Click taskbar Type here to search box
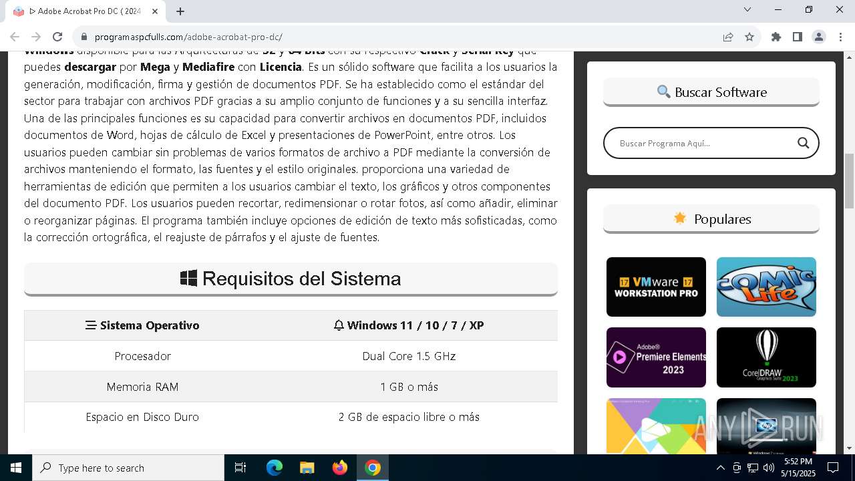This screenshot has height=481, width=855. tap(128, 468)
